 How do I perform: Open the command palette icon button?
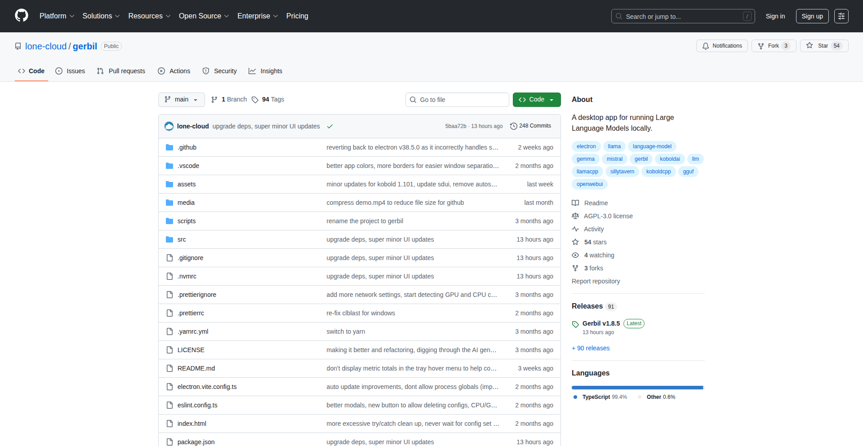[x=841, y=16]
